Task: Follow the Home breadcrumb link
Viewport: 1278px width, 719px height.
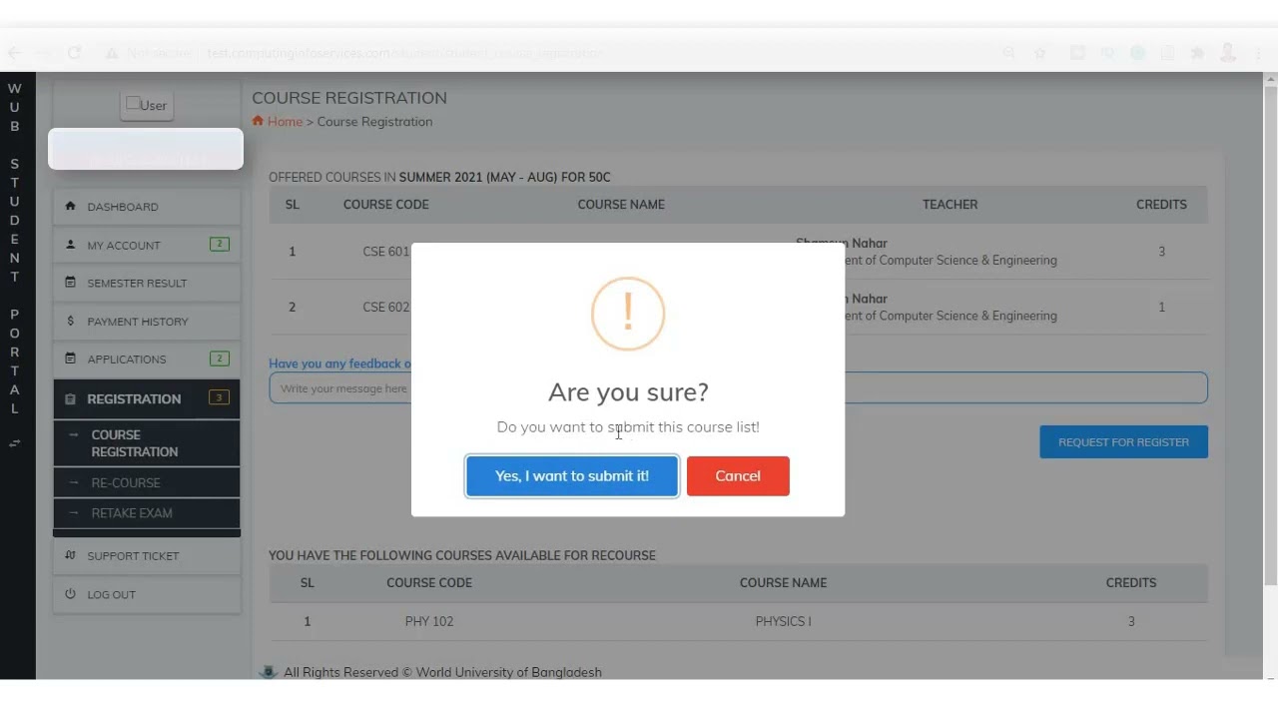Action: pos(285,122)
